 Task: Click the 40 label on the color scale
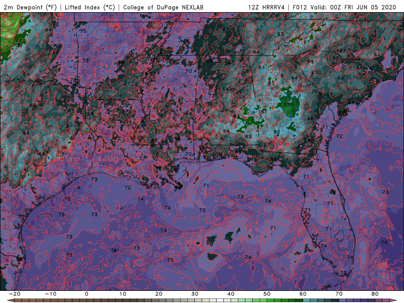231,294
